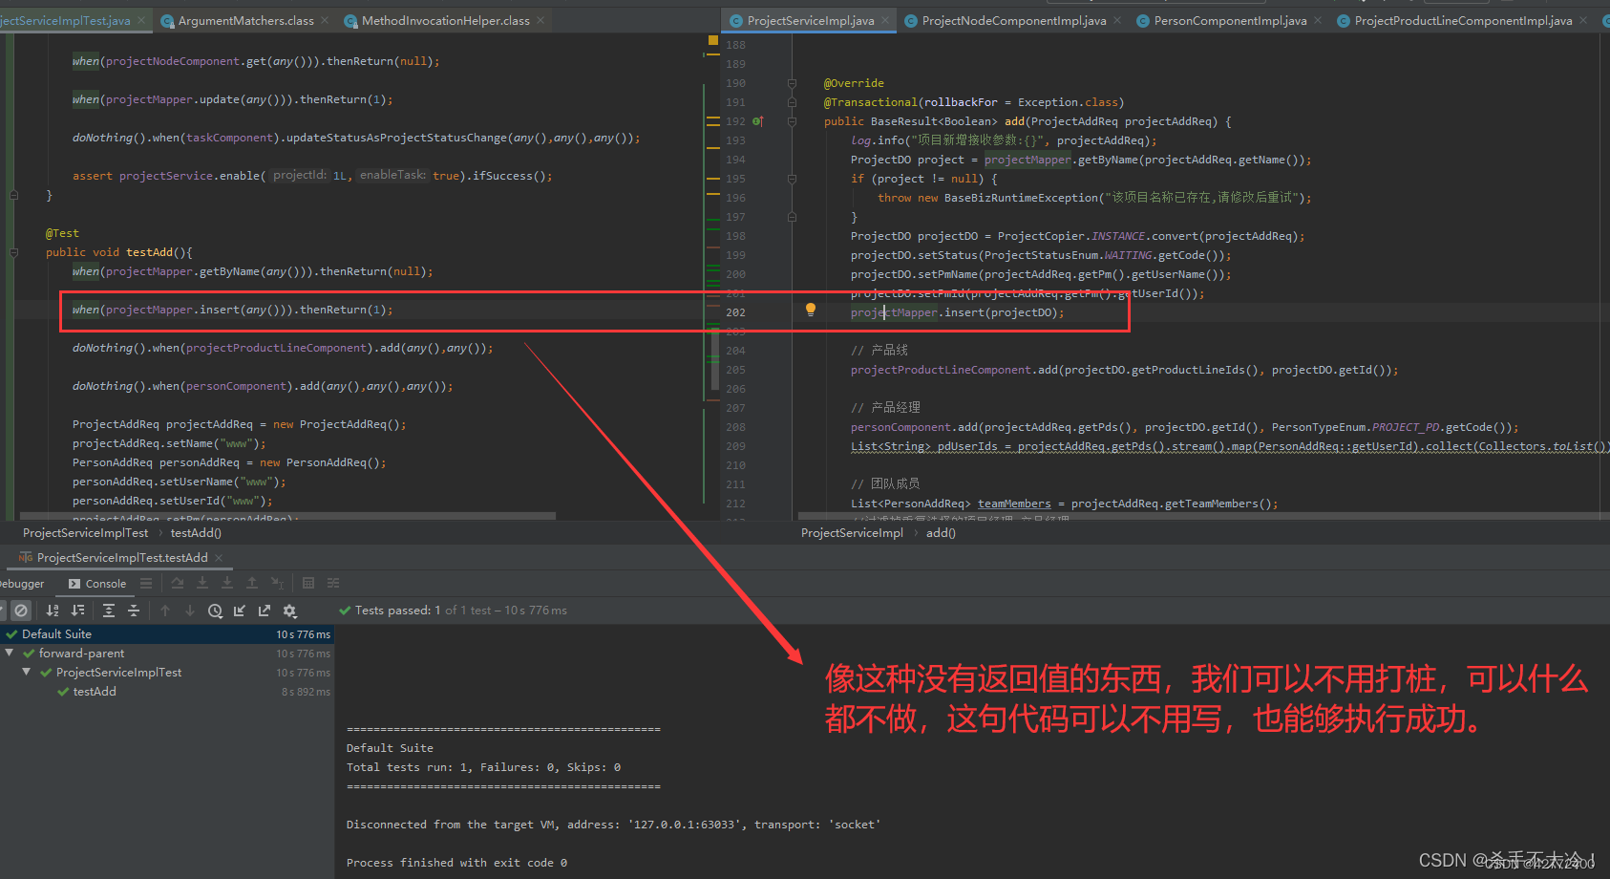Fold the testAdd method in left editor
Viewport: 1610px width, 879px height.
(x=14, y=252)
